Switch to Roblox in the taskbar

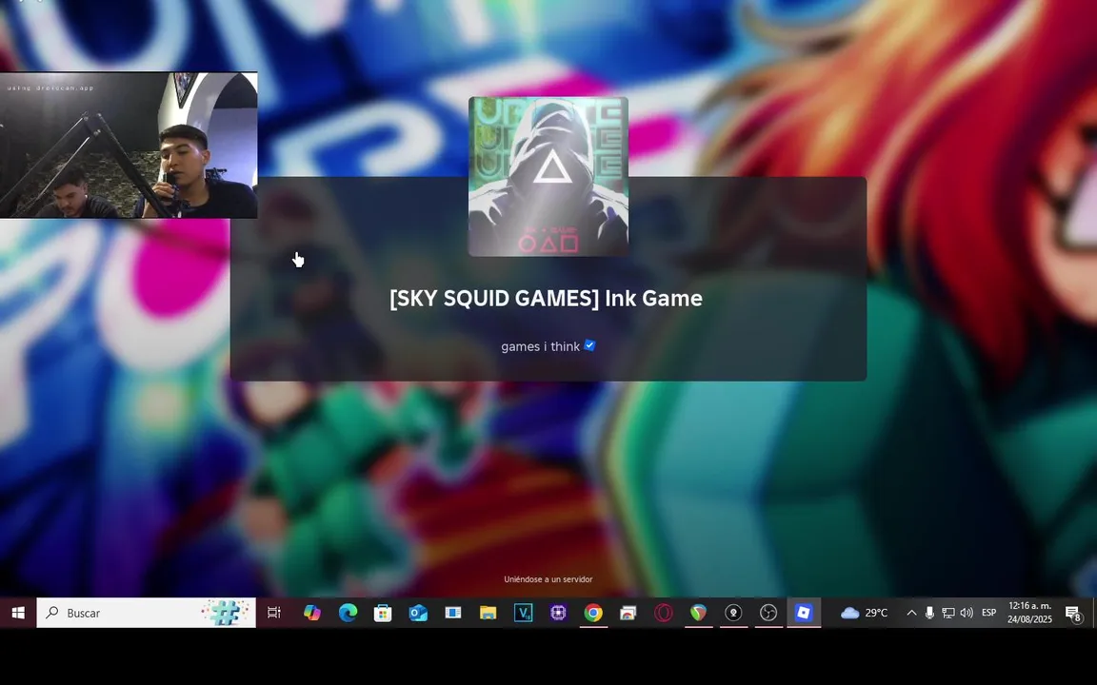click(803, 613)
